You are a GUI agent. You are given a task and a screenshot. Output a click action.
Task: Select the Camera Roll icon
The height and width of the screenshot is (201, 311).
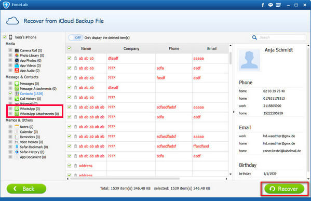click(x=17, y=50)
